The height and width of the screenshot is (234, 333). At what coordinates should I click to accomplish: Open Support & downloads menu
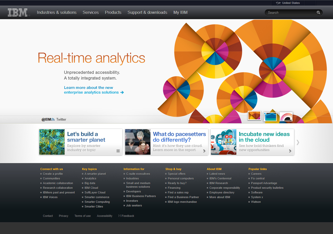tap(147, 12)
